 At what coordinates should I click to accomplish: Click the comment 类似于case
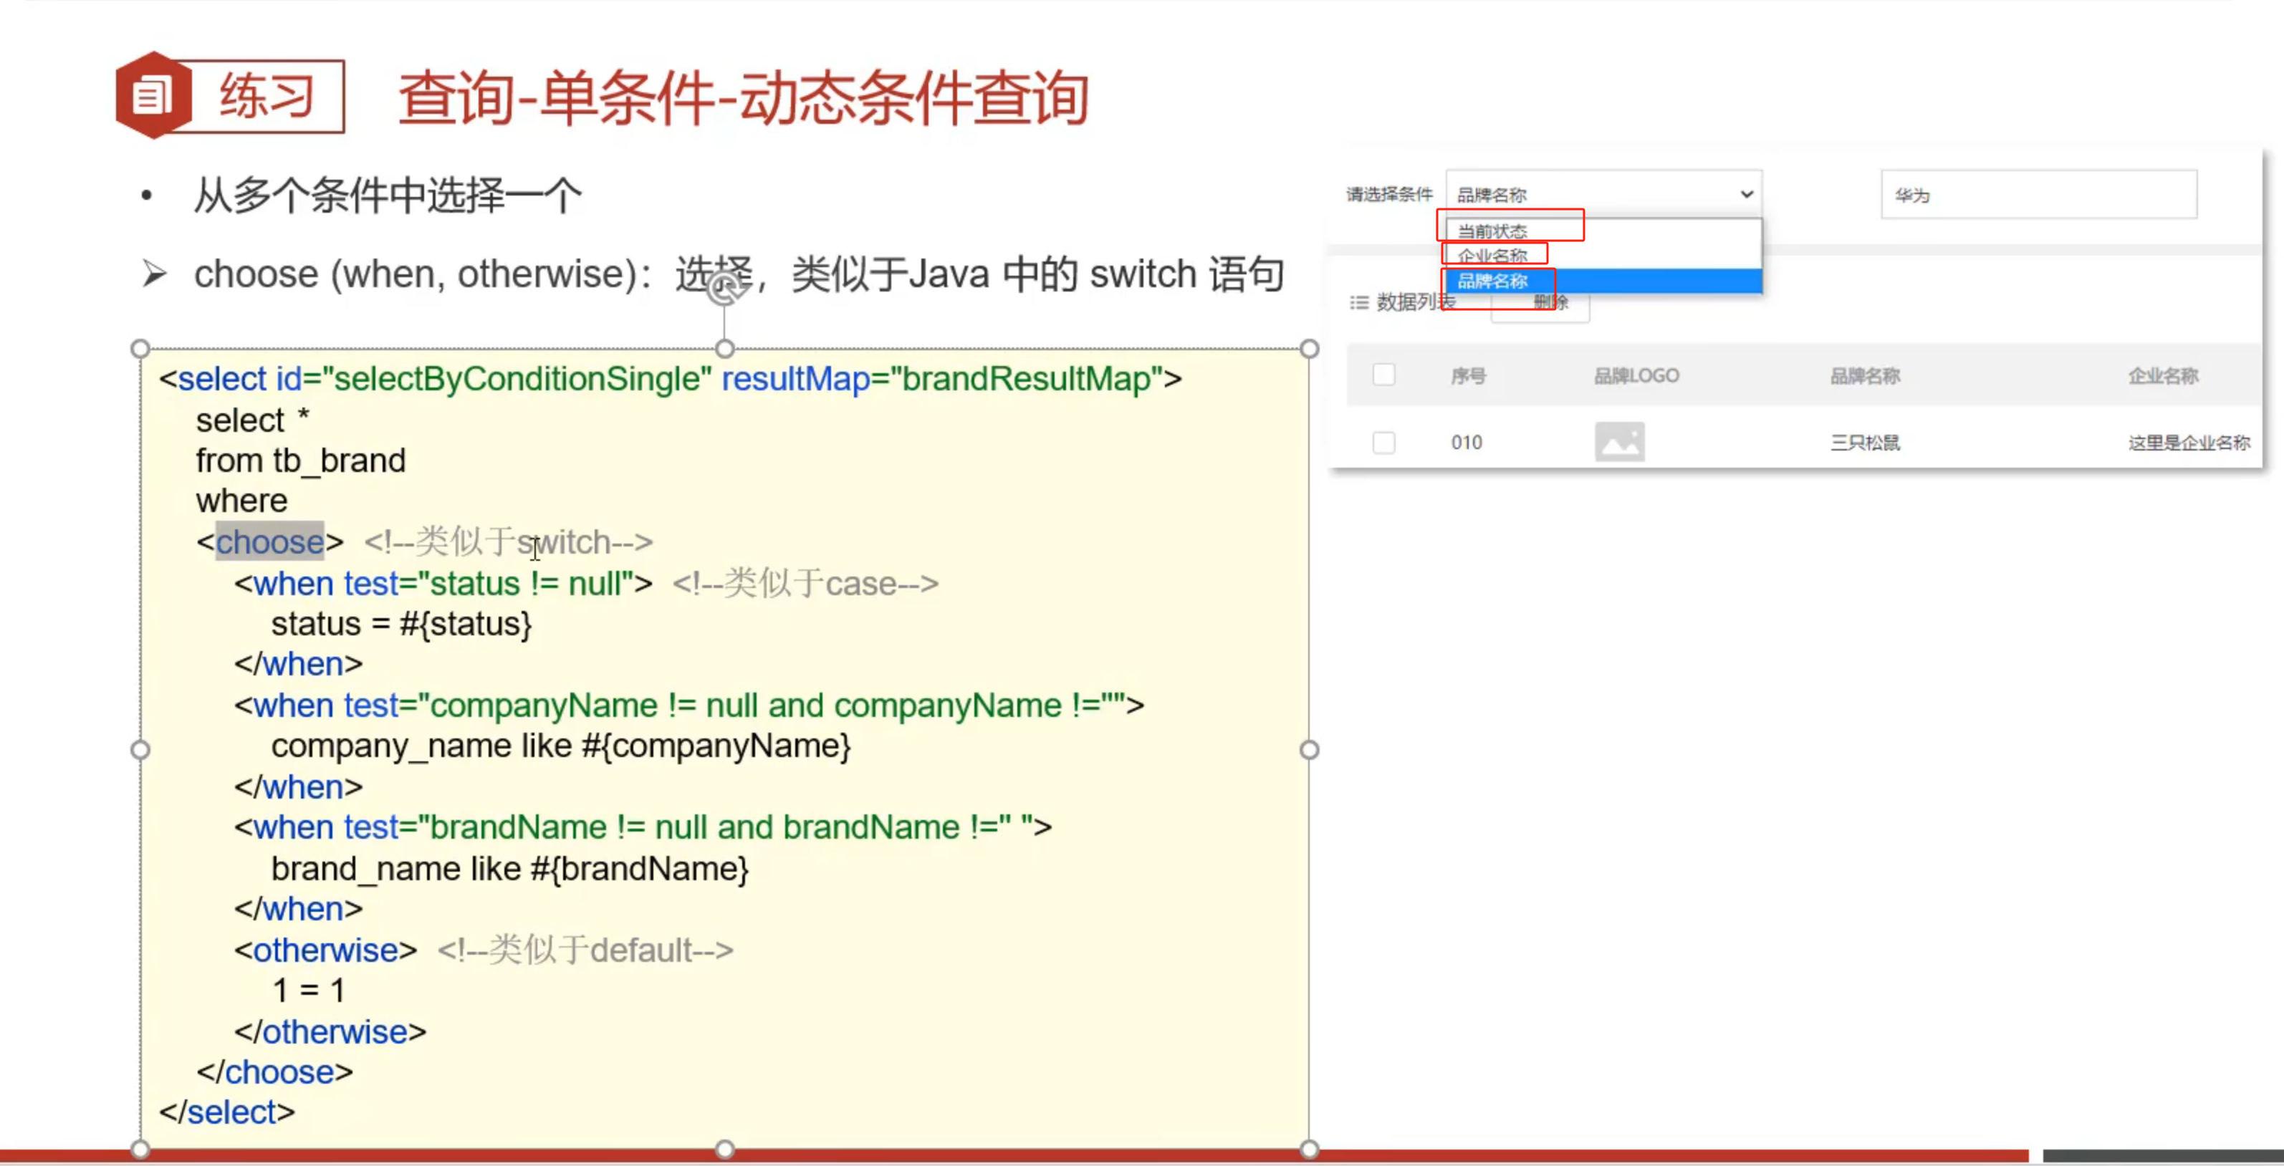click(x=805, y=584)
